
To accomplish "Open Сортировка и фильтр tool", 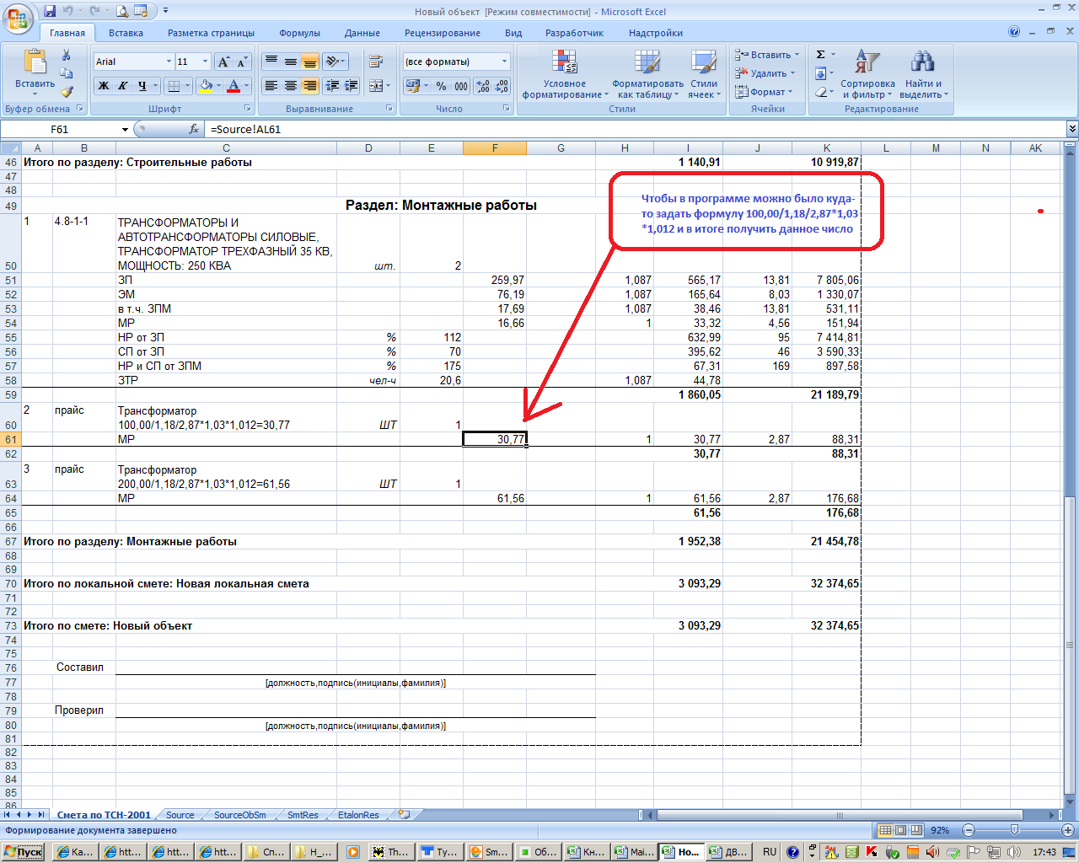I will tap(867, 73).
